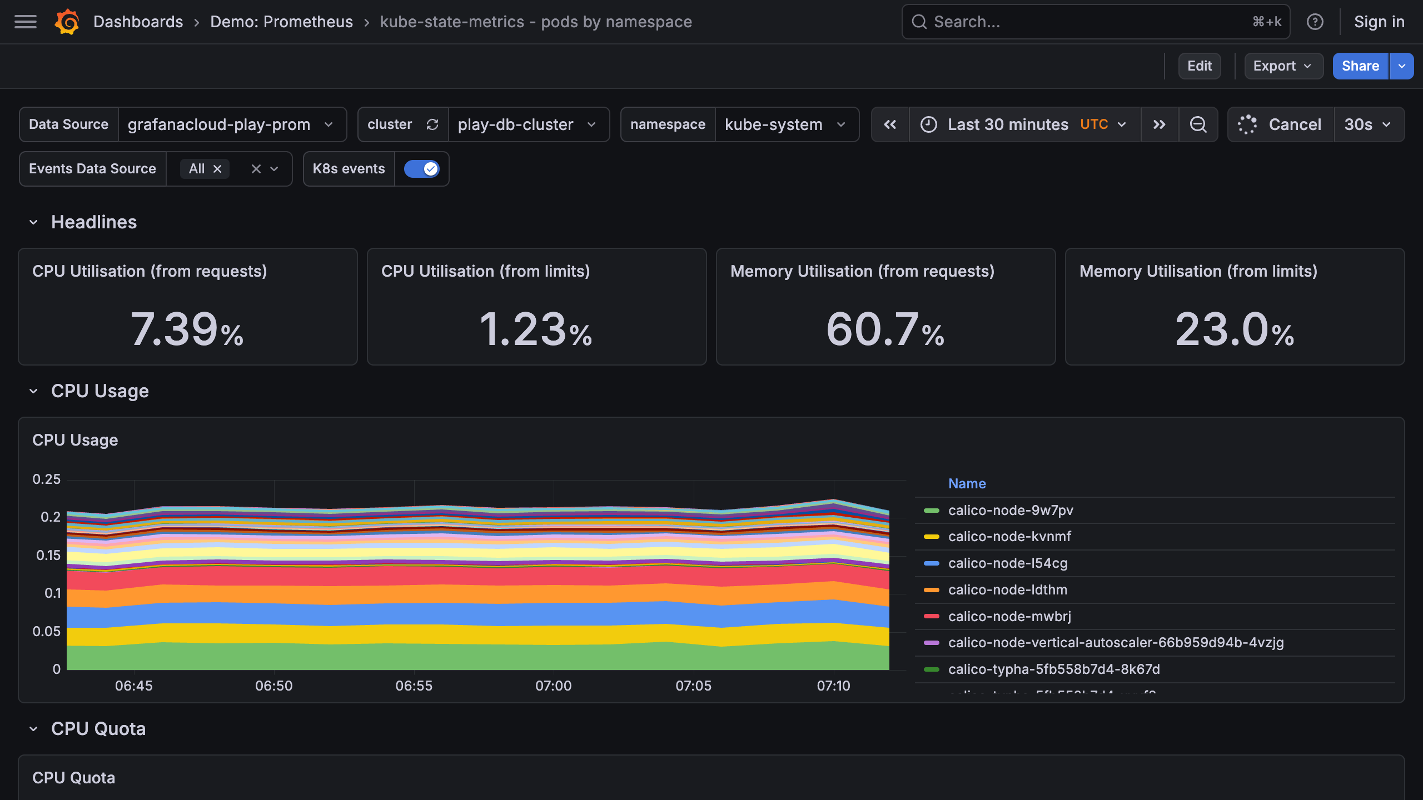
Task: Shift time range backward with double-left arrows
Action: pos(890,124)
